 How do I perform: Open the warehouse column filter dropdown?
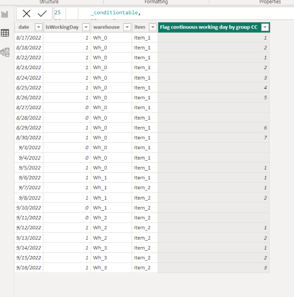click(127, 27)
